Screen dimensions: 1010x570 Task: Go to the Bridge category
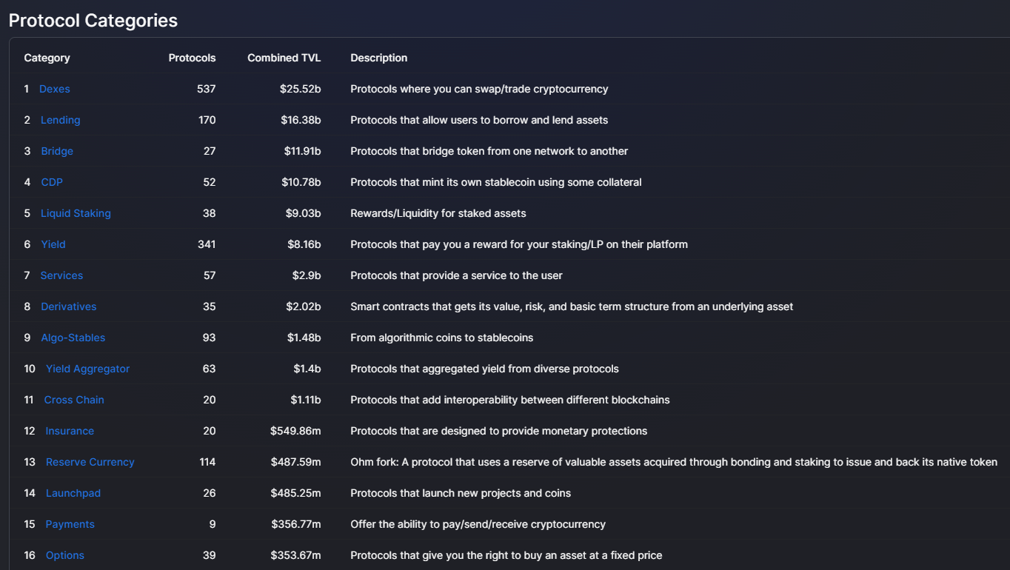click(57, 151)
